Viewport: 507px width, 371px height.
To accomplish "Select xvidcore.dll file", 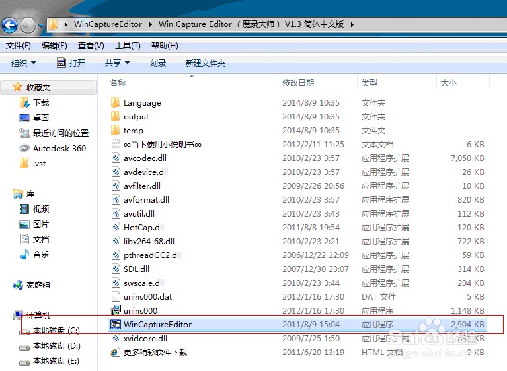I will tap(139, 339).
